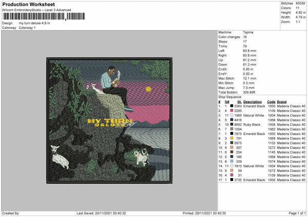The height and width of the screenshot is (217, 308).
Task: Click the embroidered My Turn Deluxe design preview
Action: pyautogui.click(x=109, y=120)
